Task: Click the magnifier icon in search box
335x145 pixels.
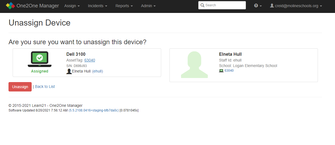Action: (202, 5)
